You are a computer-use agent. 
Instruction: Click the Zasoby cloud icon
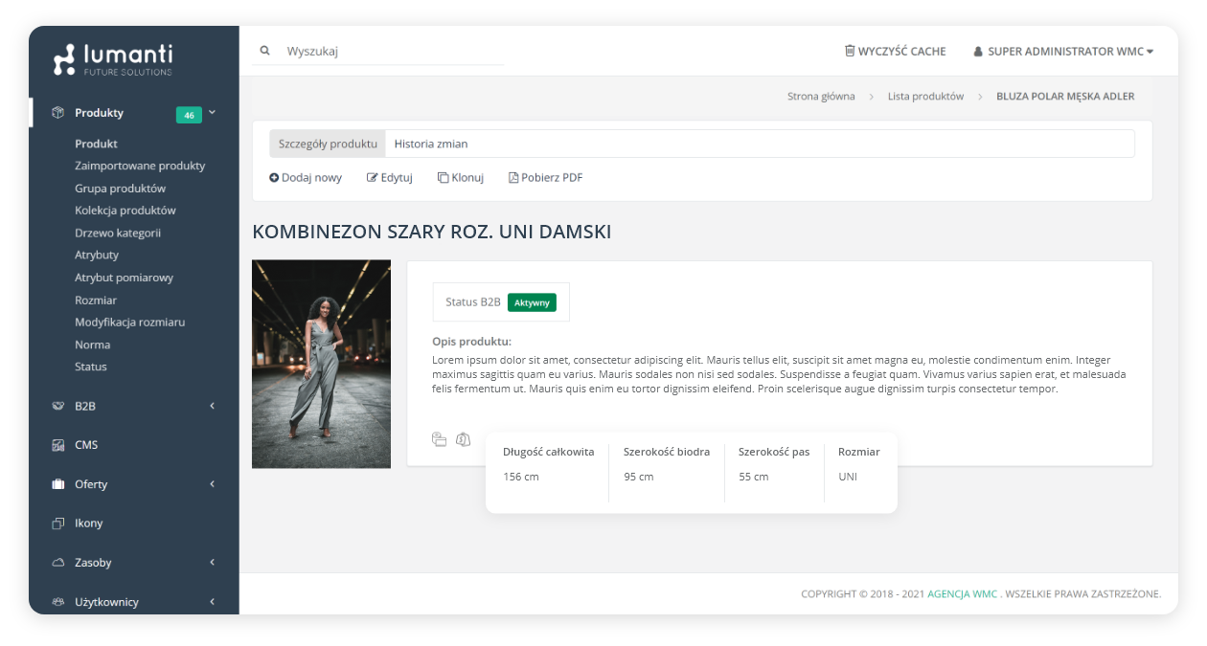pyautogui.click(x=57, y=563)
